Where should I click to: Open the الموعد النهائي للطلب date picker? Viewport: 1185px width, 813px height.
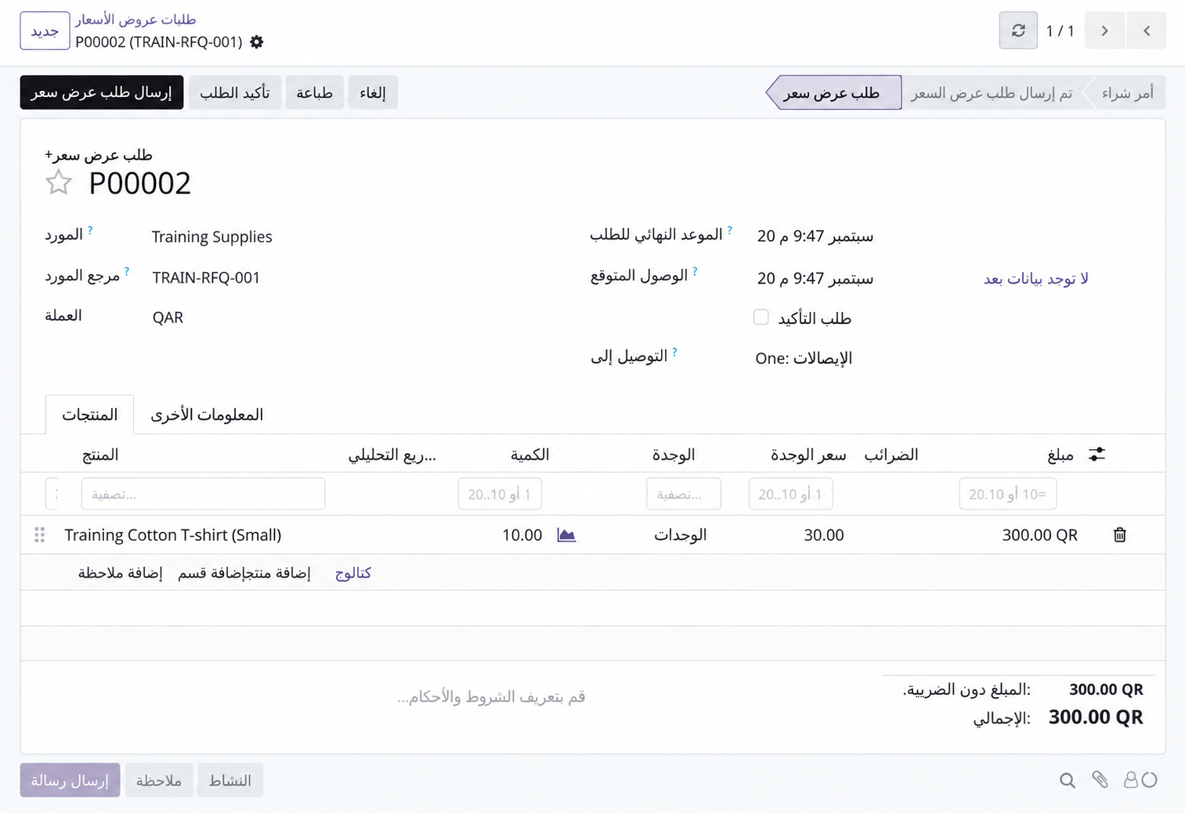815,236
